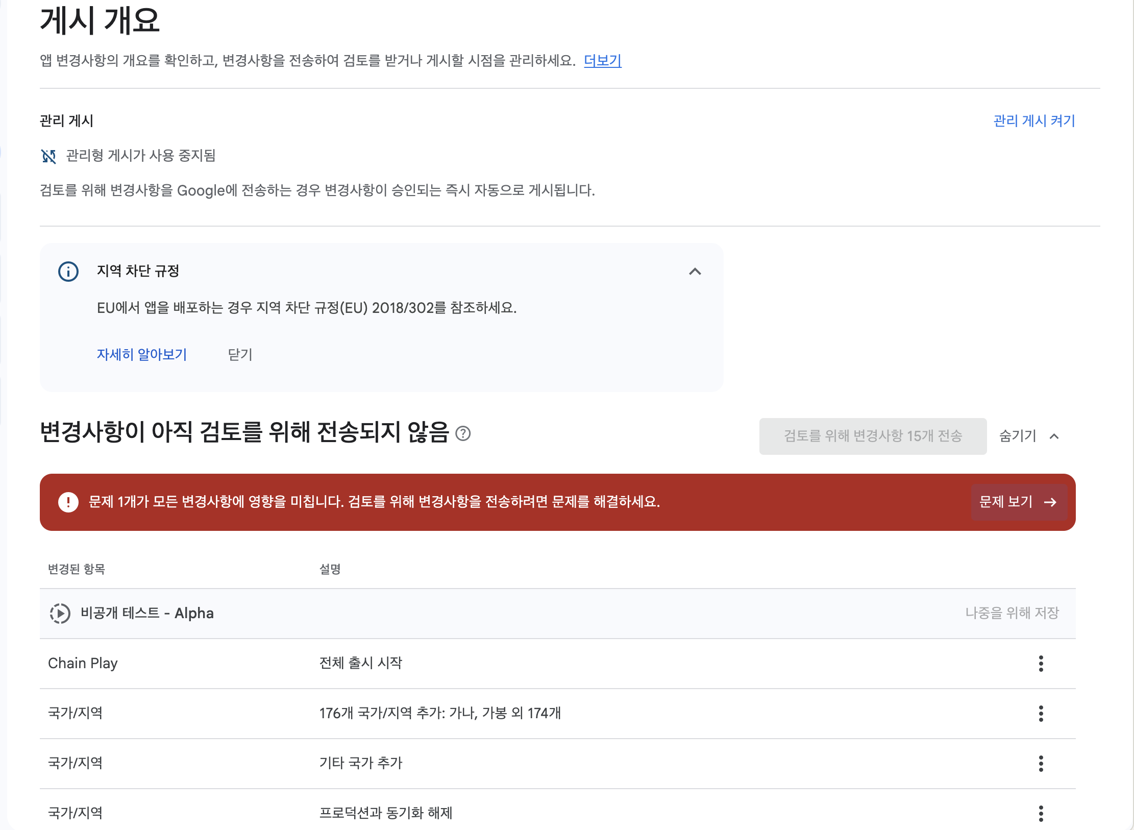
Task: Click the info icon beside 지역 차단 규정
Action: coord(68,272)
